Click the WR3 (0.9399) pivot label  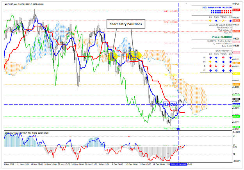[171, 11]
